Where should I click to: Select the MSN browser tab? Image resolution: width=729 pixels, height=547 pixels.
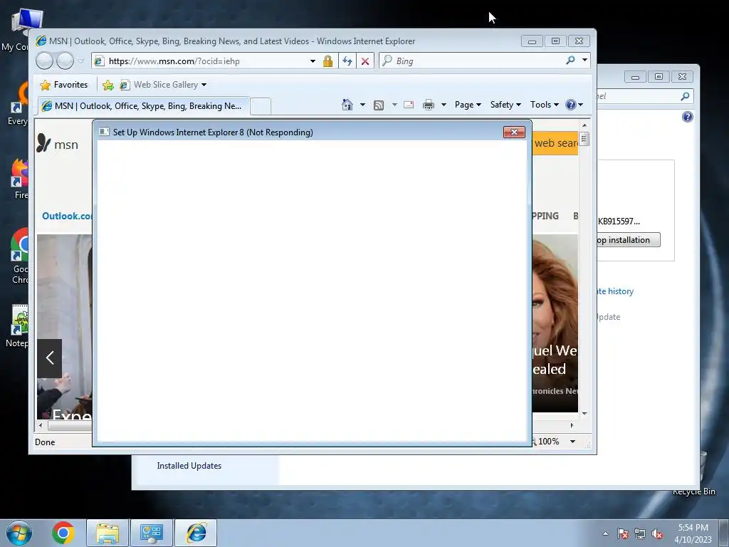tap(144, 106)
